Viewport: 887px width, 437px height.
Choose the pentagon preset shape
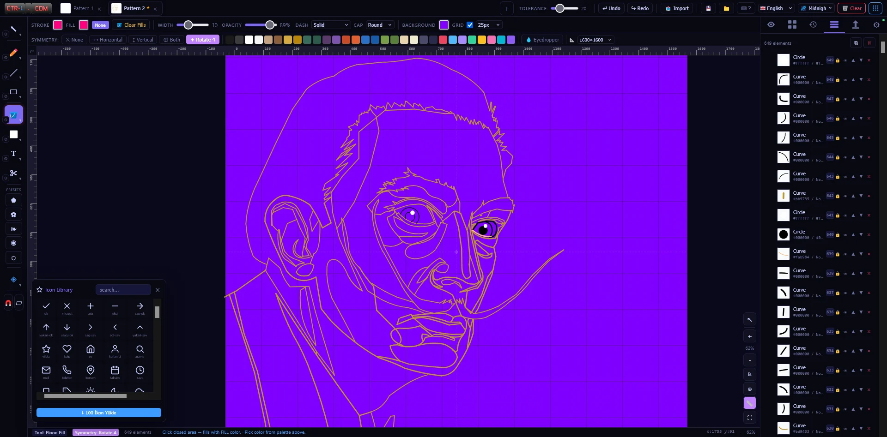tap(13, 200)
